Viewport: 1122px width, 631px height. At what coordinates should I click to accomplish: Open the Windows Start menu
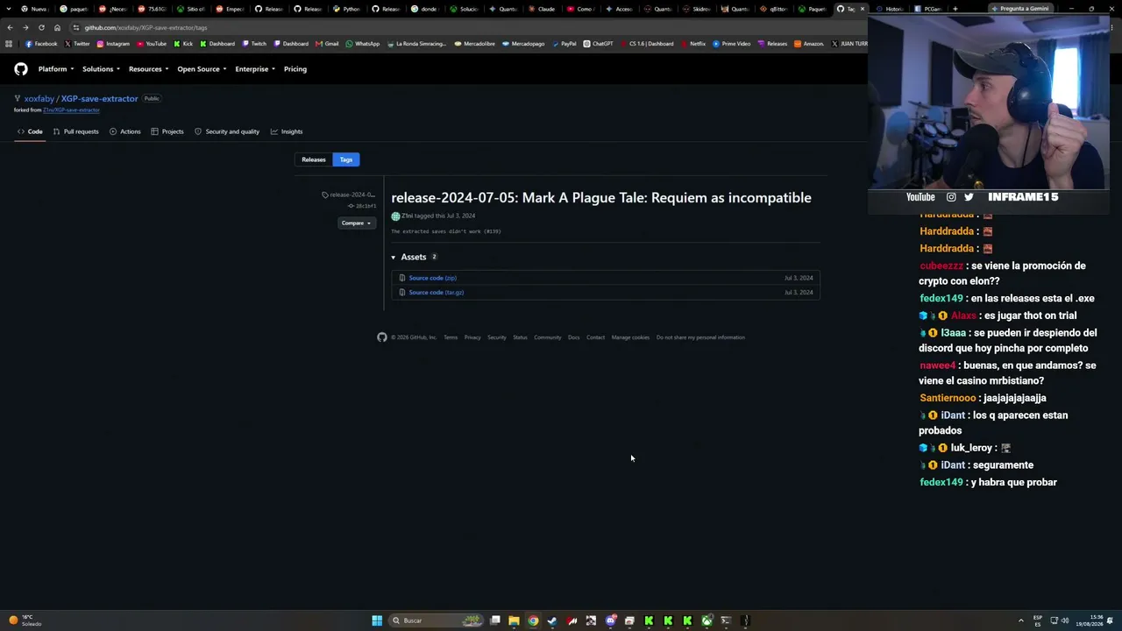pyautogui.click(x=377, y=620)
